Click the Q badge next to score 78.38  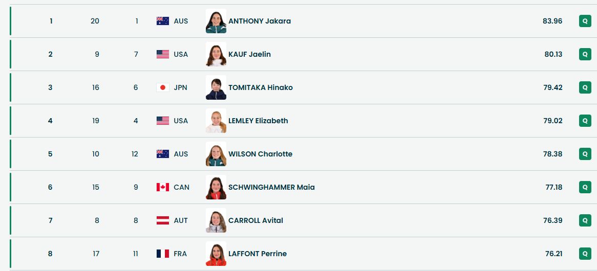(x=585, y=154)
